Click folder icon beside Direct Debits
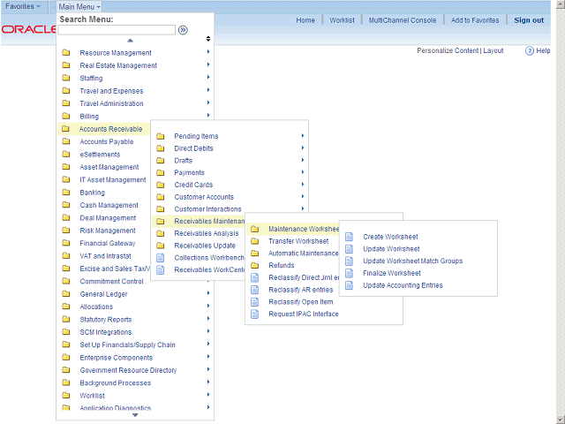 coord(161,148)
